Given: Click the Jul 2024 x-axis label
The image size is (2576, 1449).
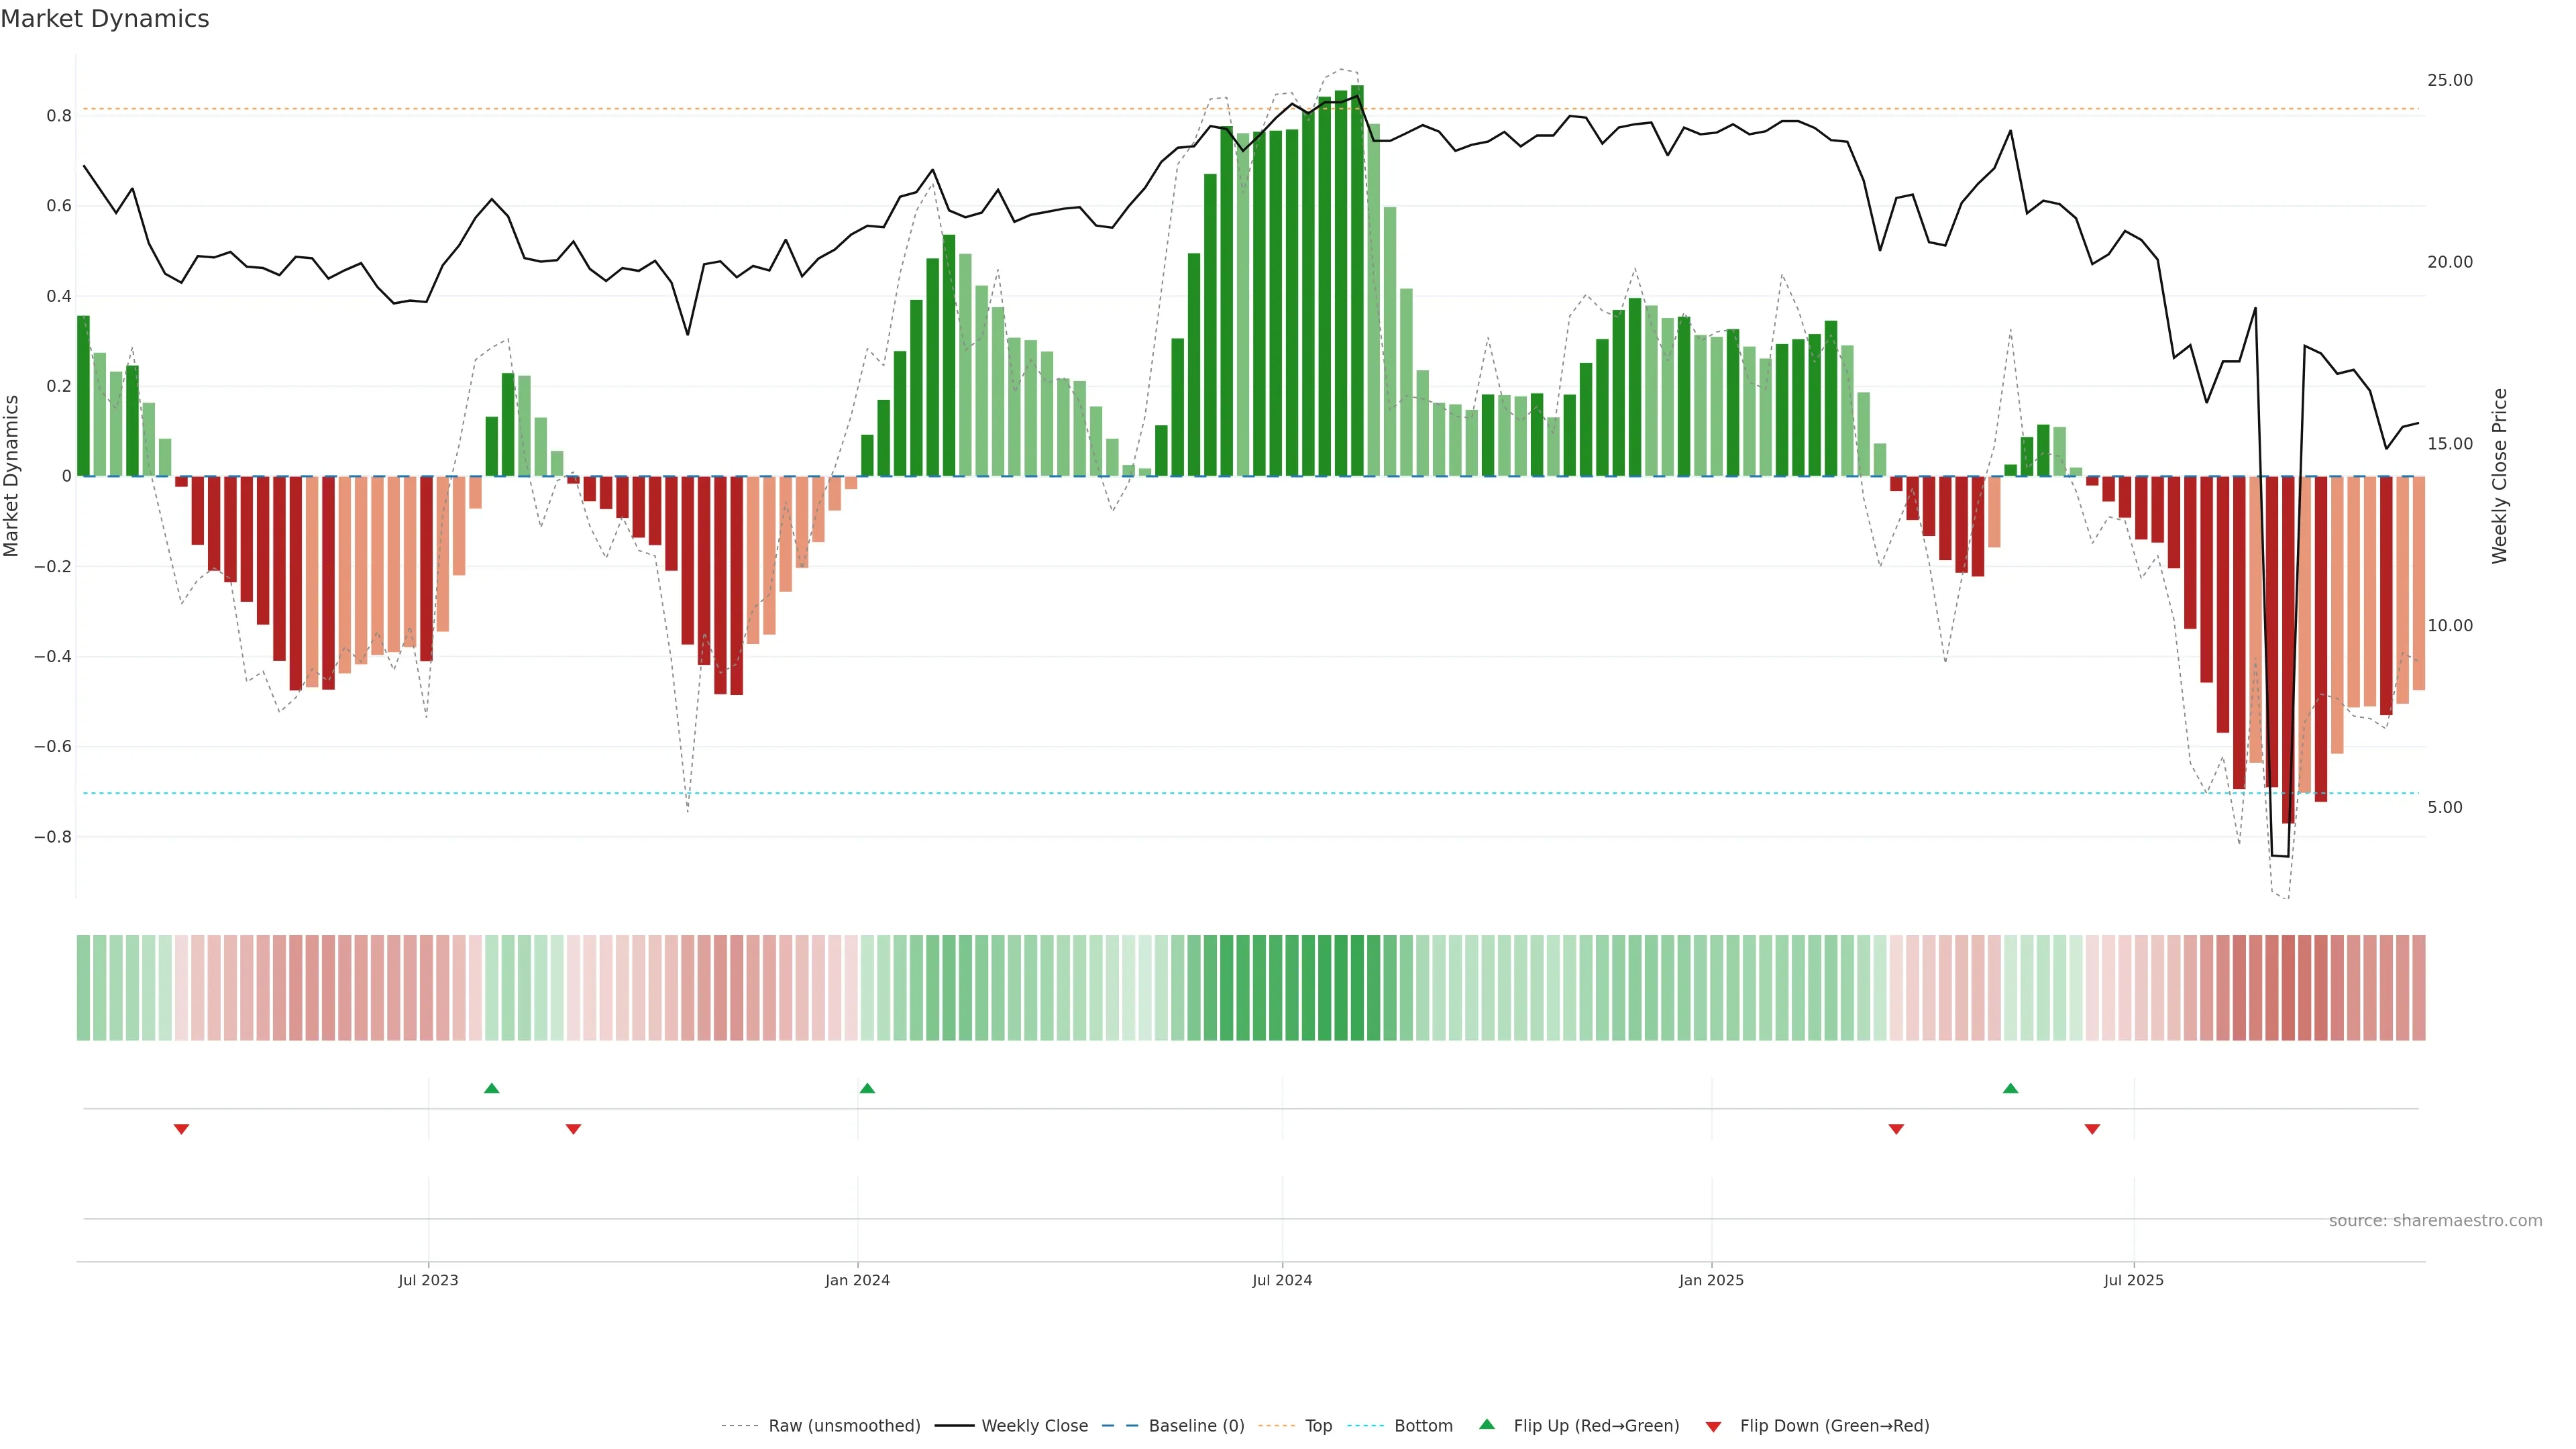Looking at the screenshot, I should pos(1282,1280).
